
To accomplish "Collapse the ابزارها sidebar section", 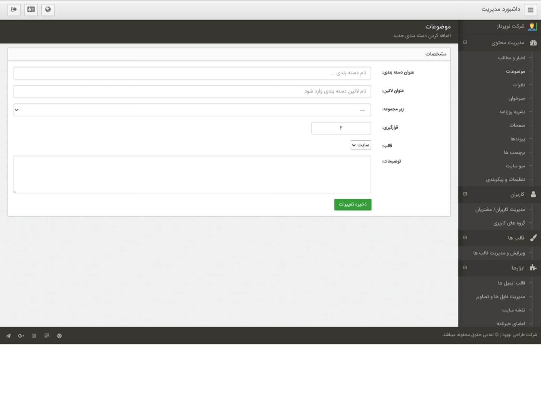I will coord(465,268).
